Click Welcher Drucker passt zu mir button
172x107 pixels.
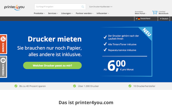[52, 66]
